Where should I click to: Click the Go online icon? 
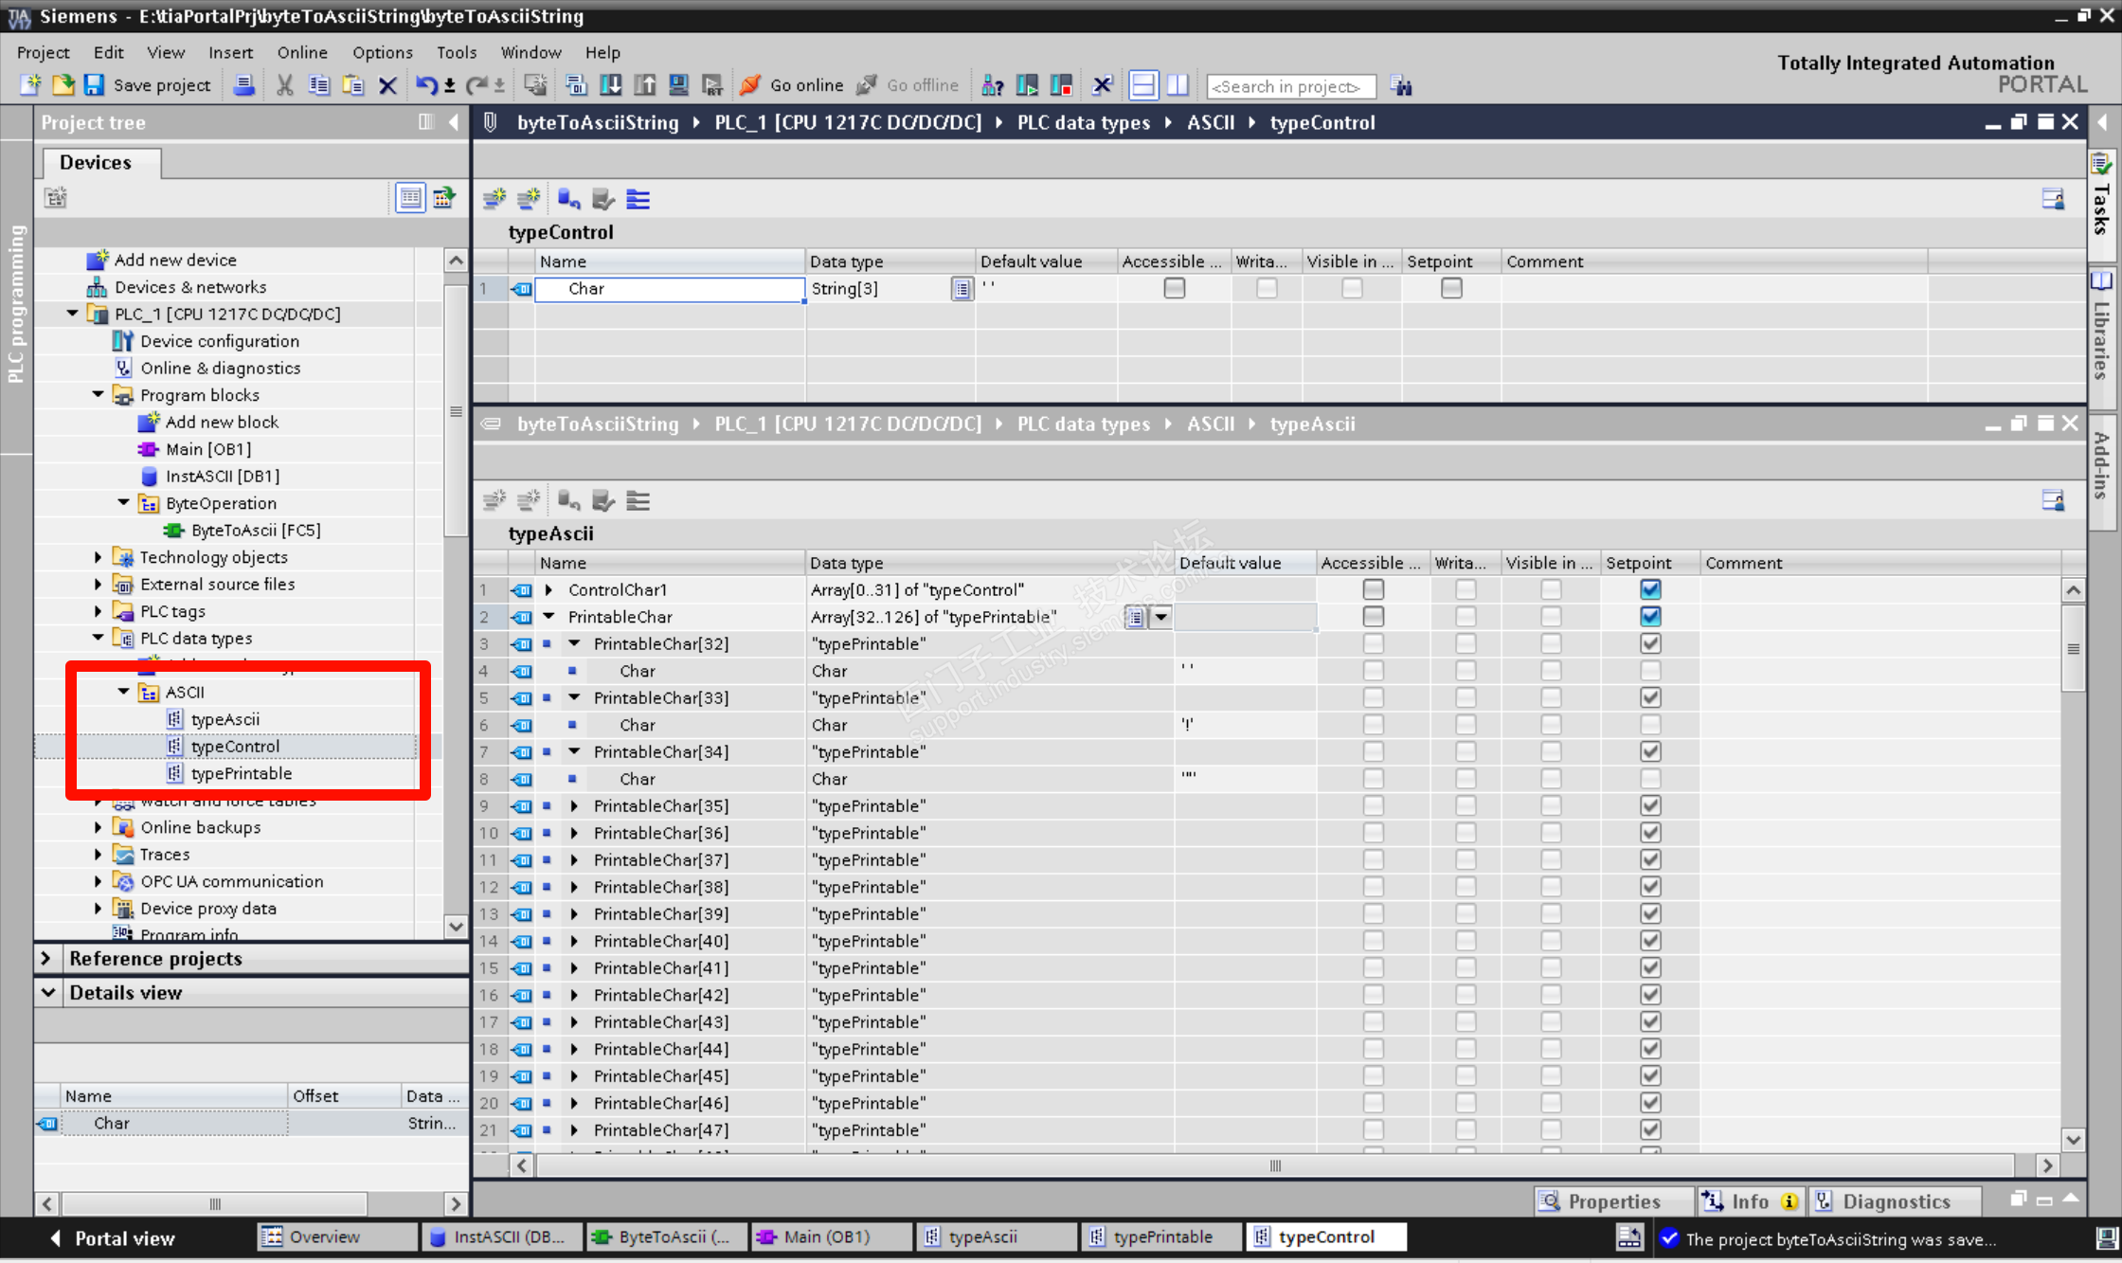pos(750,85)
